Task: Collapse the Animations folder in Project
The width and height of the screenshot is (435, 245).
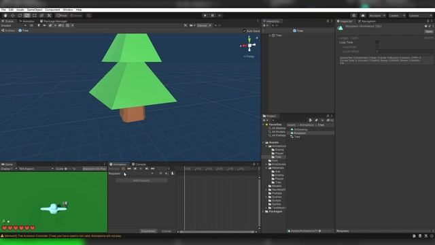Action: point(266,146)
